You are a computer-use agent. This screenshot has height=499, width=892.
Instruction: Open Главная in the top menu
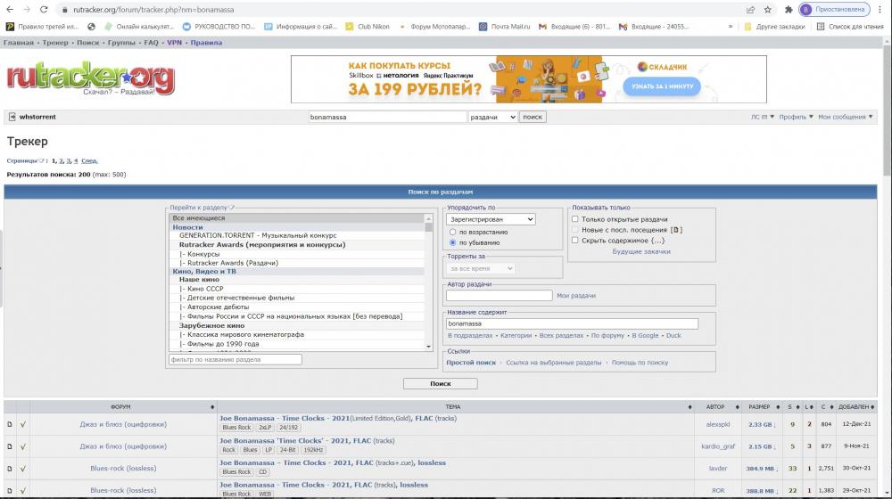tap(18, 43)
